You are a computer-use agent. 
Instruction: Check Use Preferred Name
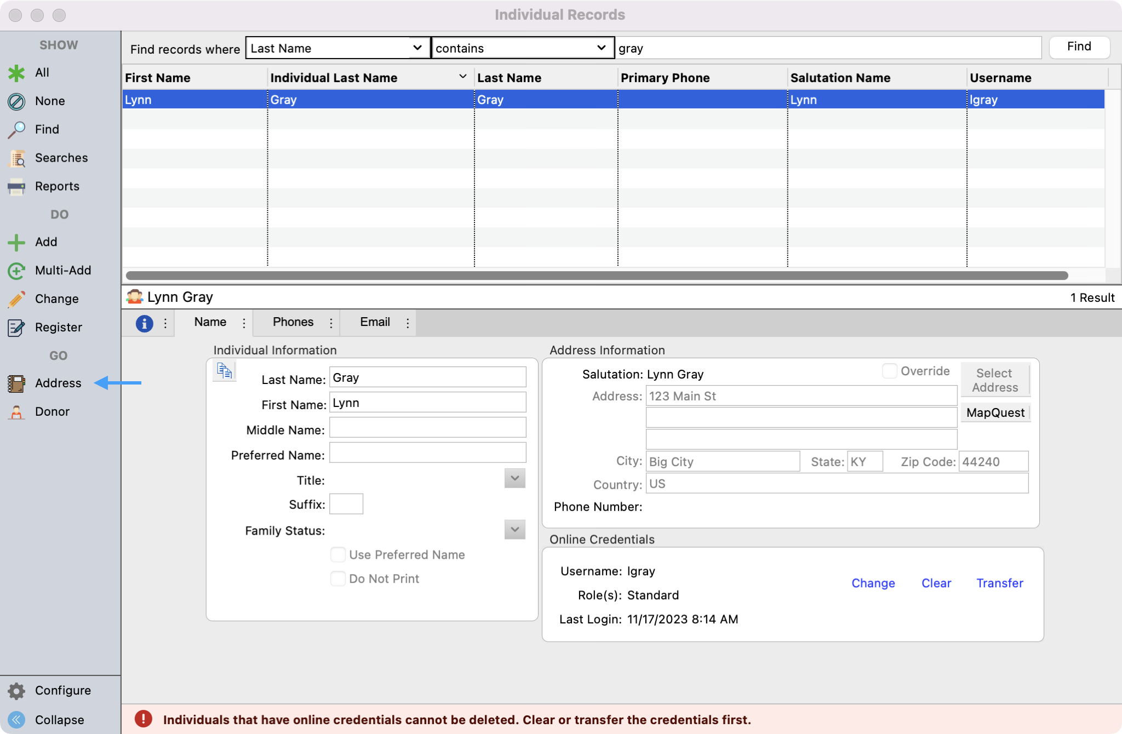[x=338, y=554]
